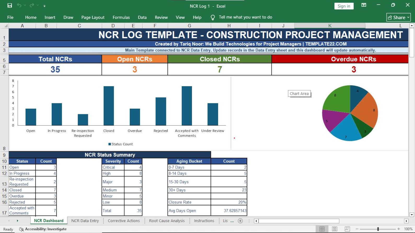Select row 13 header

[x=4, y=182]
